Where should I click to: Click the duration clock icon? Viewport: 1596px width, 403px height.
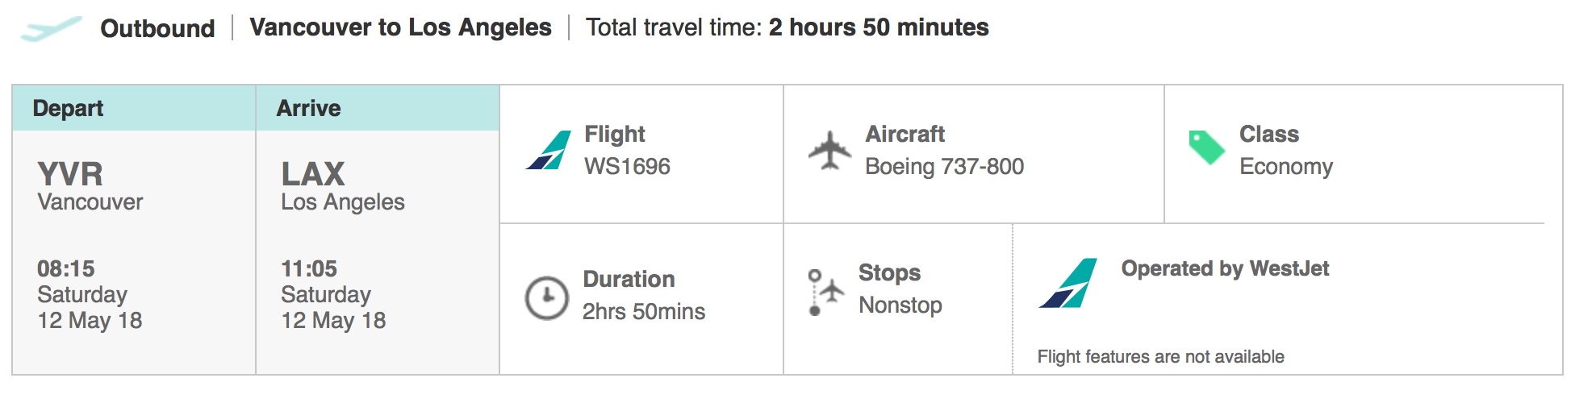(x=547, y=298)
